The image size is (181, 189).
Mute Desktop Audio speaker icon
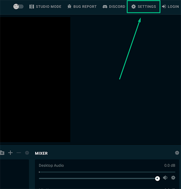click(165, 178)
